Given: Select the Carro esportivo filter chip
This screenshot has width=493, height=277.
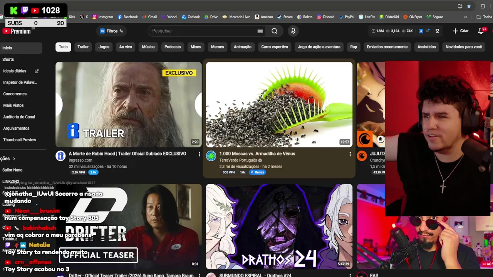Looking at the screenshot, I should coord(275,47).
